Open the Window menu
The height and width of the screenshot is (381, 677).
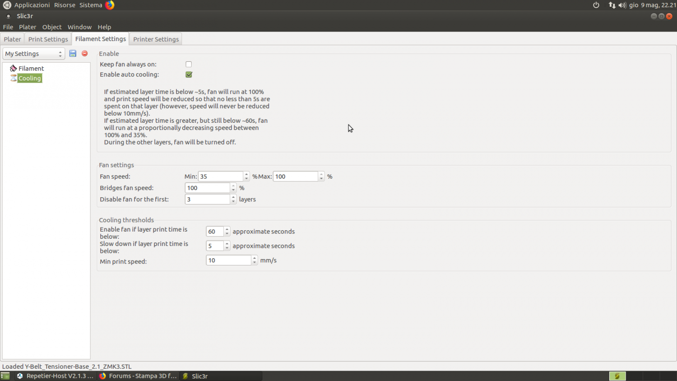coord(79,27)
